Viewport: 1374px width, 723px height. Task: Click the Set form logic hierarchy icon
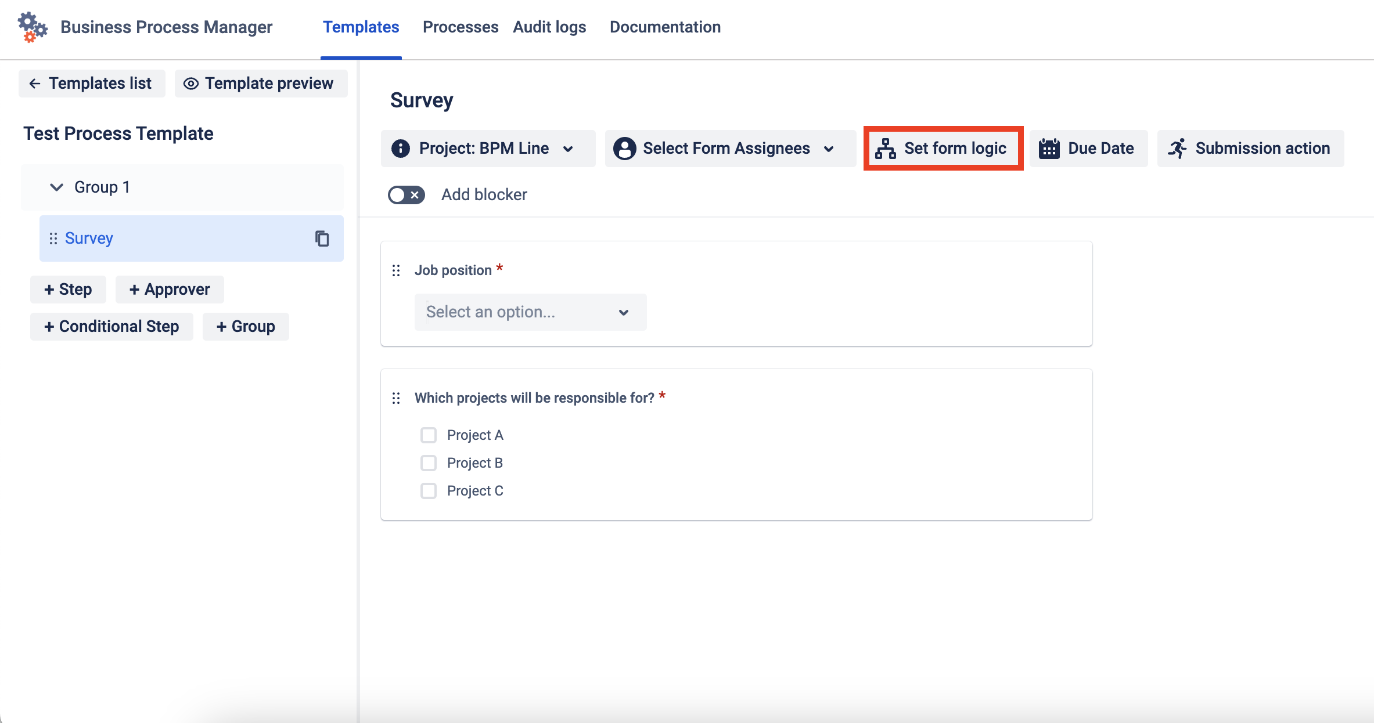(885, 149)
